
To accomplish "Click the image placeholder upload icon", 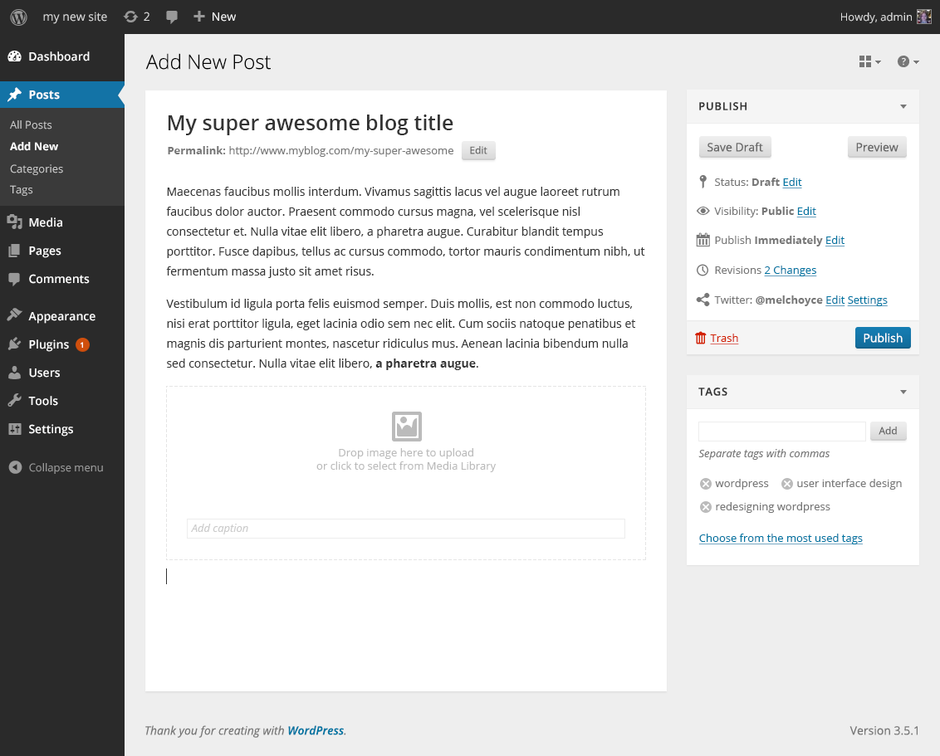I will click(406, 427).
